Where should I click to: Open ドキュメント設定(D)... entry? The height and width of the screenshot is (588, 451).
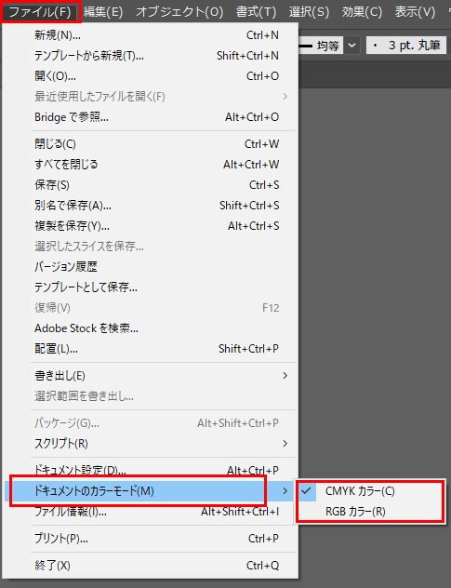point(152,470)
